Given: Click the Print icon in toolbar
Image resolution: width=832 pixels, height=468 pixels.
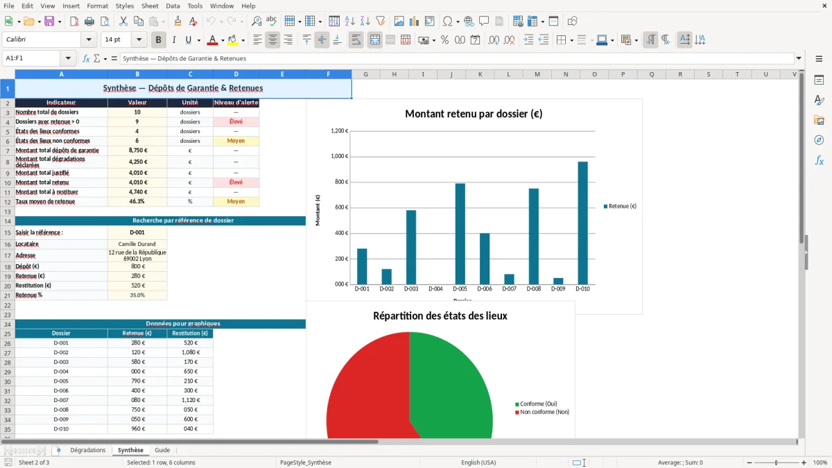Looking at the screenshot, I should 89,21.
